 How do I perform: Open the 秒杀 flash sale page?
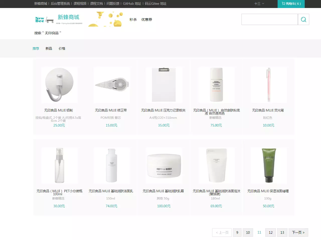pyautogui.click(x=133, y=19)
